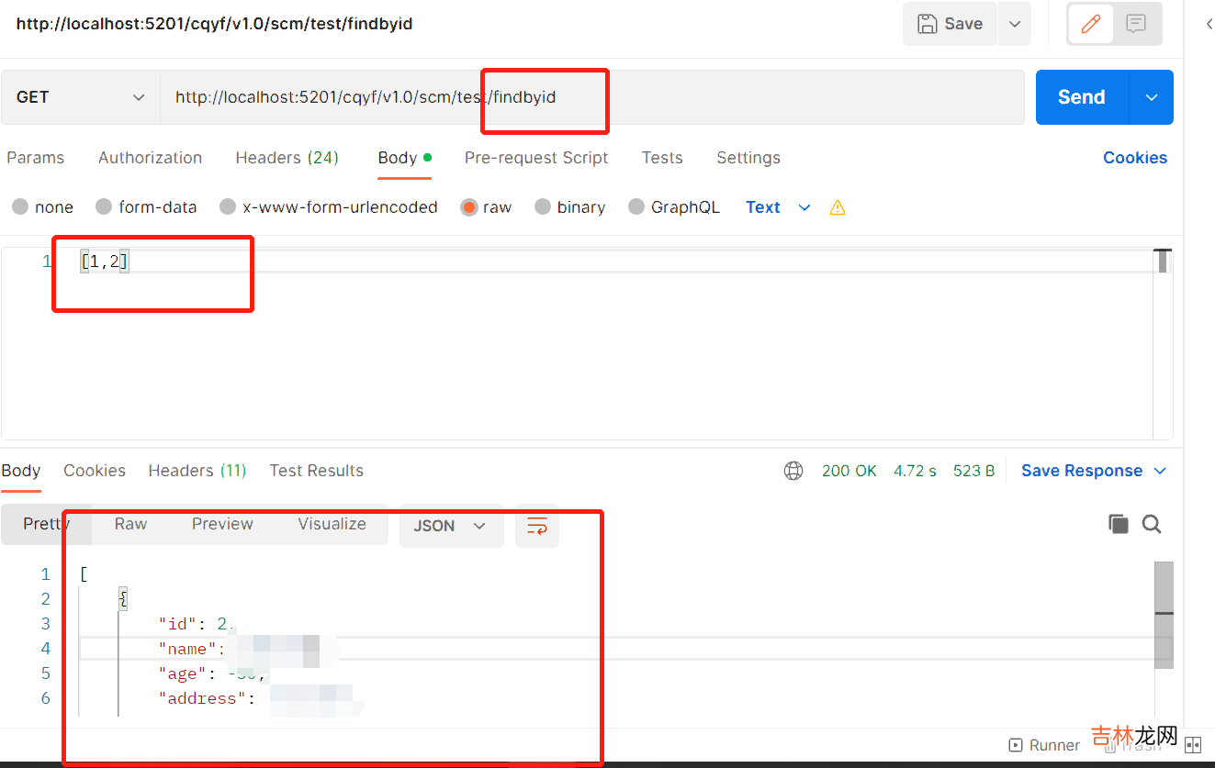The height and width of the screenshot is (768, 1215).
Task: Click the pencil edit icon
Action: 1091,24
